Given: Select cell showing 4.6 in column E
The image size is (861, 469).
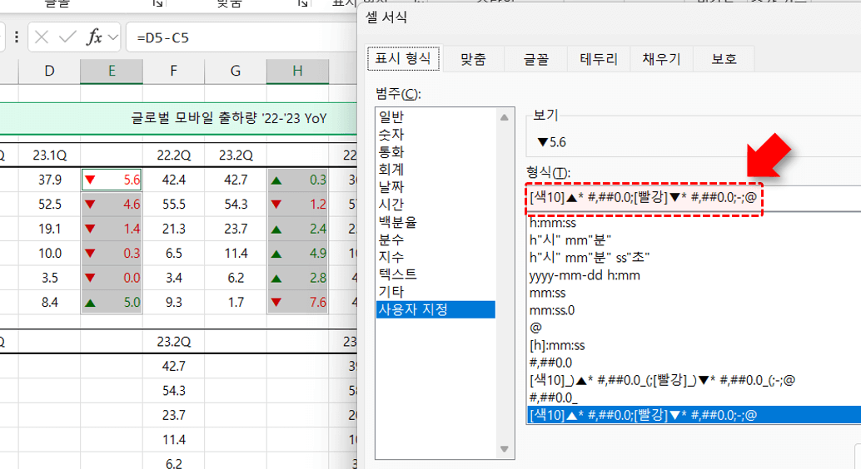Looking at the screenshot, I should click(112, 204).
